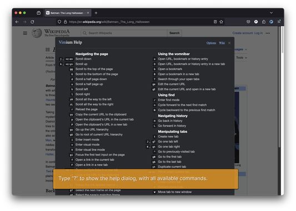
Task: Click 'Search through your open tabs' entry
Action: point(179,79)
